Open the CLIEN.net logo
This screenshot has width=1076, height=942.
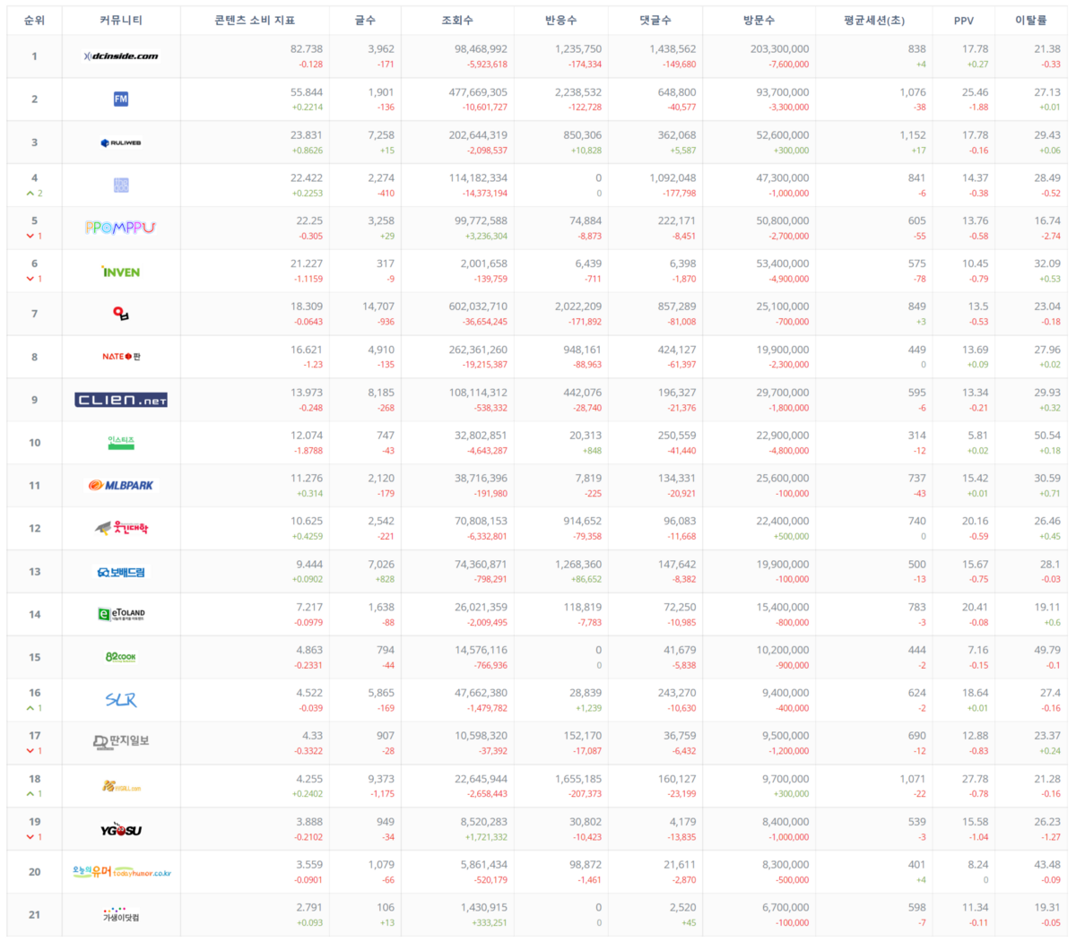121,400
